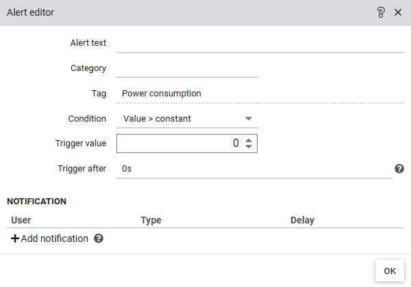The width and height of the screenshot is (411, 287).
Task: Click the Trigger value number field
Action: [x=187, y=143]
